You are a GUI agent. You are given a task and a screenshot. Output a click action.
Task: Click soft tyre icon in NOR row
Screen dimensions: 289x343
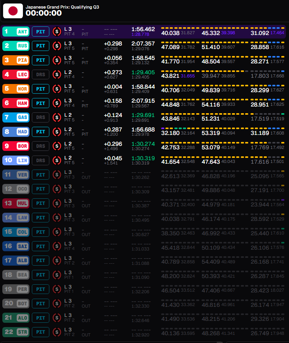coord(57,89)
